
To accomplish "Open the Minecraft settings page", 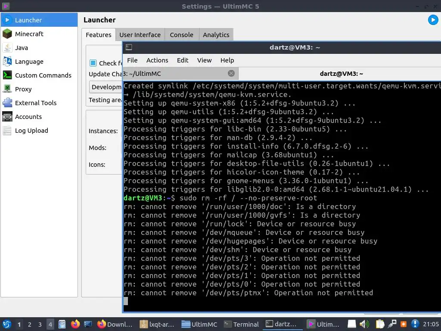I will pos(39,34).
